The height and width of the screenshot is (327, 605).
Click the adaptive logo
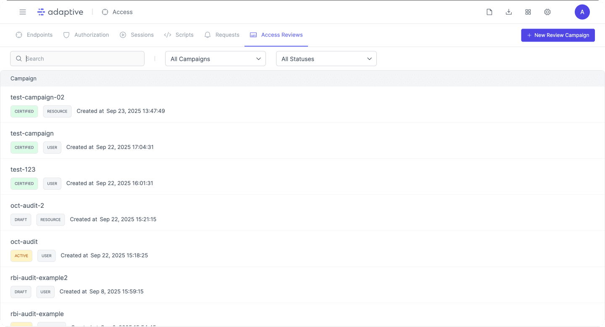point(60,12)
